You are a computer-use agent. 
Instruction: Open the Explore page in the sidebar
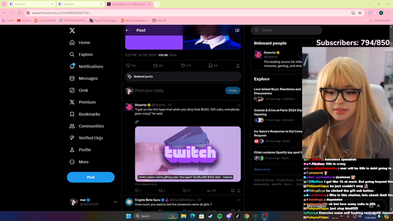click(x=81, y=55)
